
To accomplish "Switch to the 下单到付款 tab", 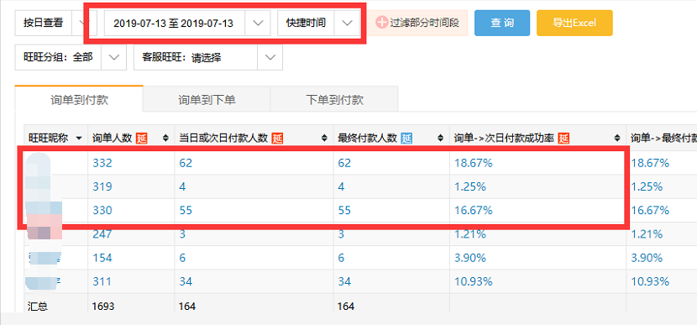I will pyautogui.click(x=334, y=100).
